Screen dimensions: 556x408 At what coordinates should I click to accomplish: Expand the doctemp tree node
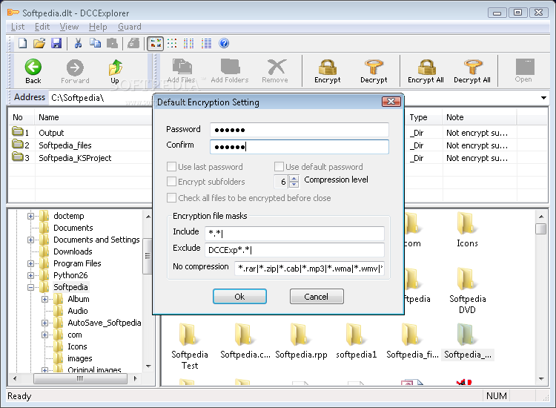31,216
